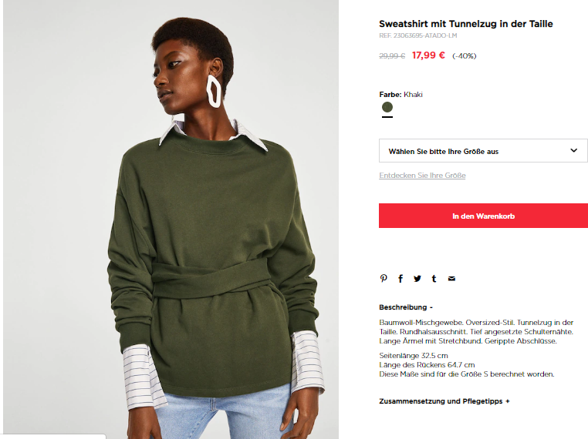The image size is (588, 439).
Task: Share on Tumblr using the t icon
Action: click(x=434, y=279)
